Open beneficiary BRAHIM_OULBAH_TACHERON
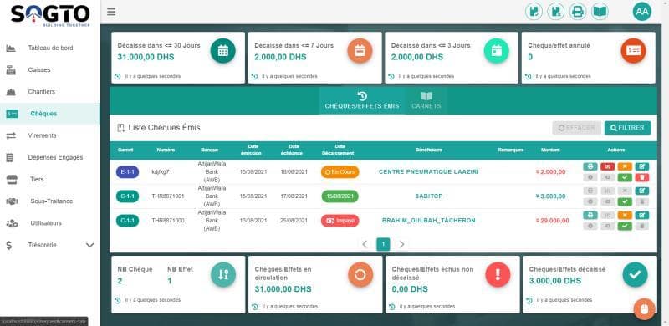The image size is (669, 326). (429, 221)
